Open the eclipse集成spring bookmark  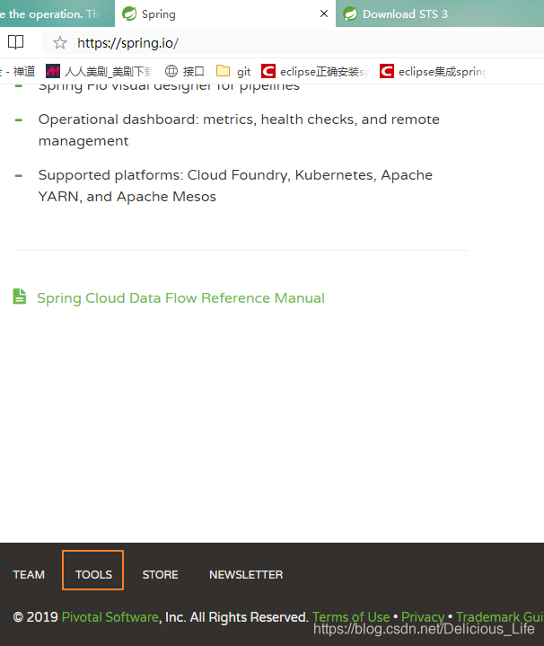point(434,71)
